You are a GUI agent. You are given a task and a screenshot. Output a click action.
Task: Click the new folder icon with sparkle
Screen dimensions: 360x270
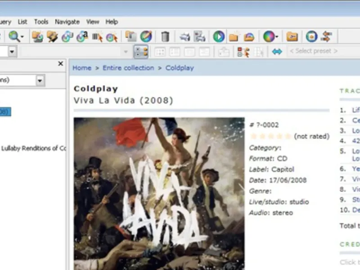234,37
